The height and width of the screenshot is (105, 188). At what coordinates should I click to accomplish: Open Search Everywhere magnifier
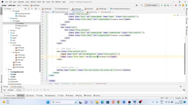[x=180, y=5]
